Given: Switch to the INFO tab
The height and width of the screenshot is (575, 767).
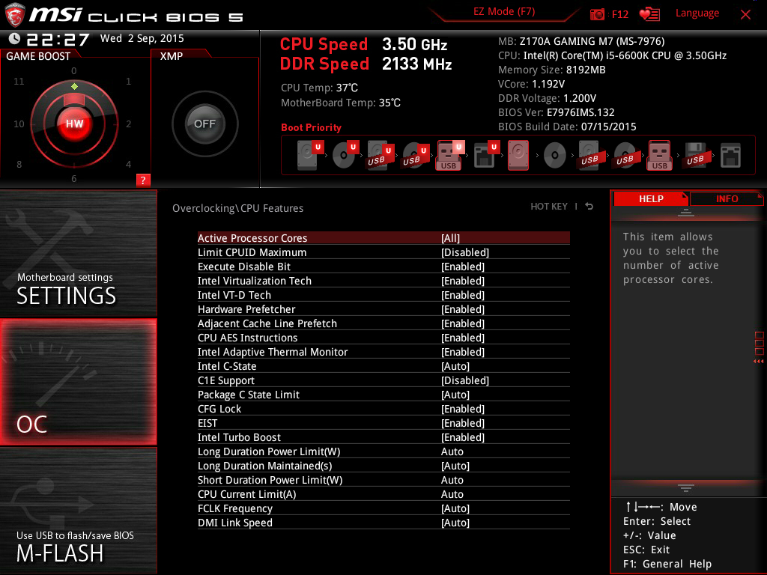Looking at the screenshot, I should pyautogui.click(x=727, y=198).
